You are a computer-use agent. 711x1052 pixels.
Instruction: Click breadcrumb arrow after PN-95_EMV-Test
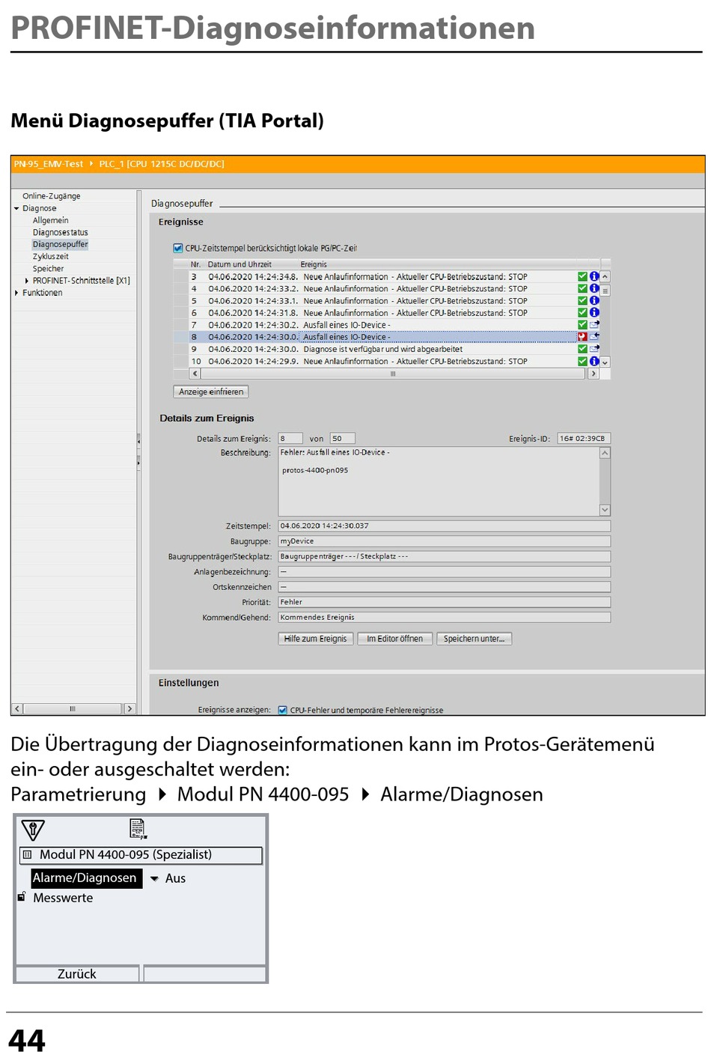[91, 163]
